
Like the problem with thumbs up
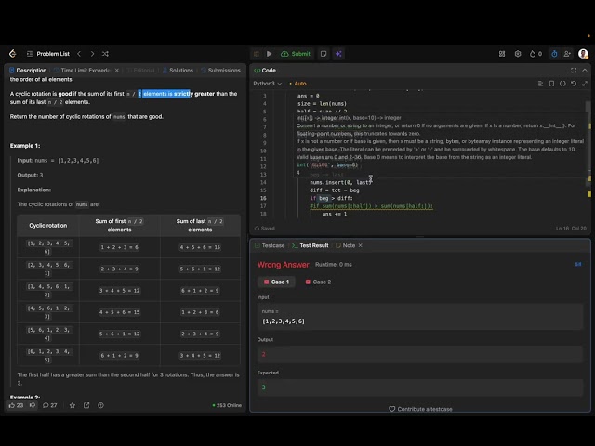click(16, 405)
